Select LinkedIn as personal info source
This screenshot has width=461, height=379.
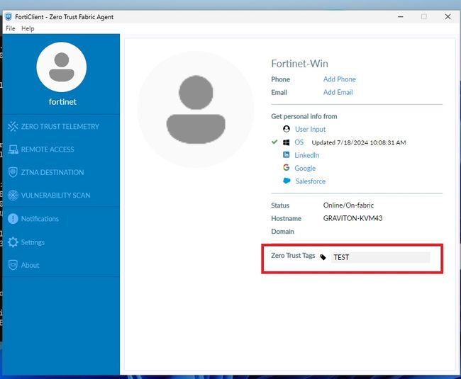tap(307, 155)
